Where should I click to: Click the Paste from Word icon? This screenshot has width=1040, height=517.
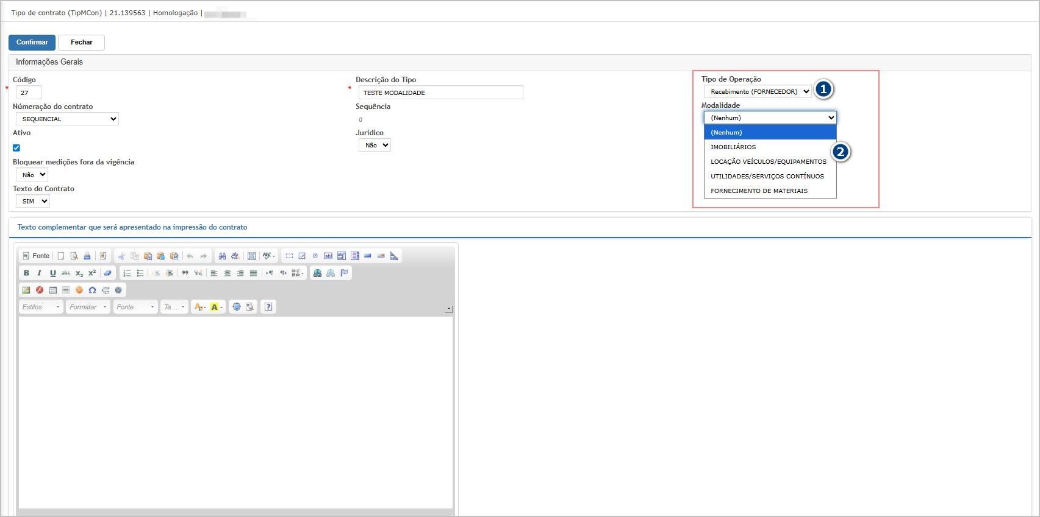174,256
